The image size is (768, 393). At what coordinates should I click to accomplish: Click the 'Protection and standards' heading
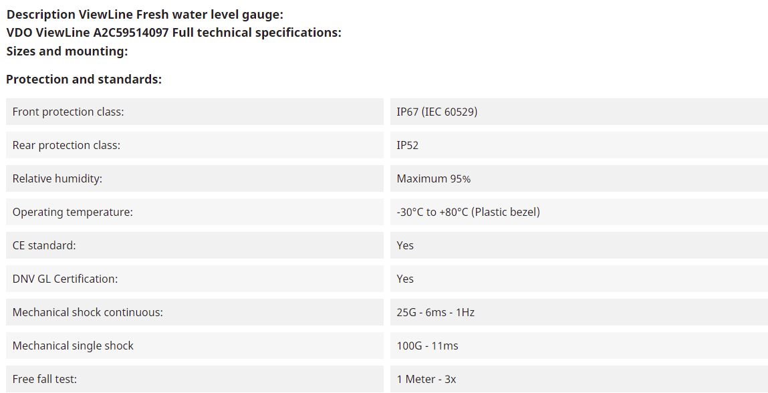point(84,79)
